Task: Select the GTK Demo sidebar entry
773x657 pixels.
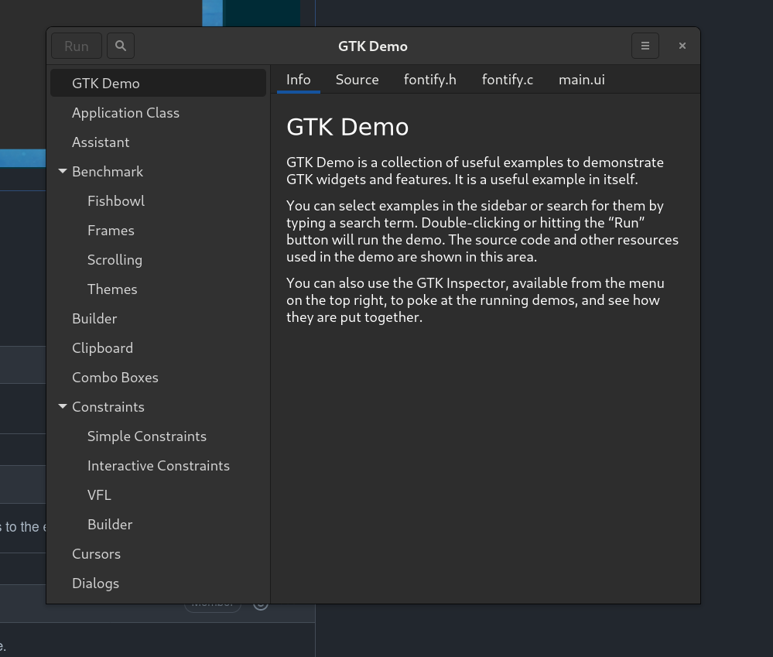Action: click(x=105, y=83)
